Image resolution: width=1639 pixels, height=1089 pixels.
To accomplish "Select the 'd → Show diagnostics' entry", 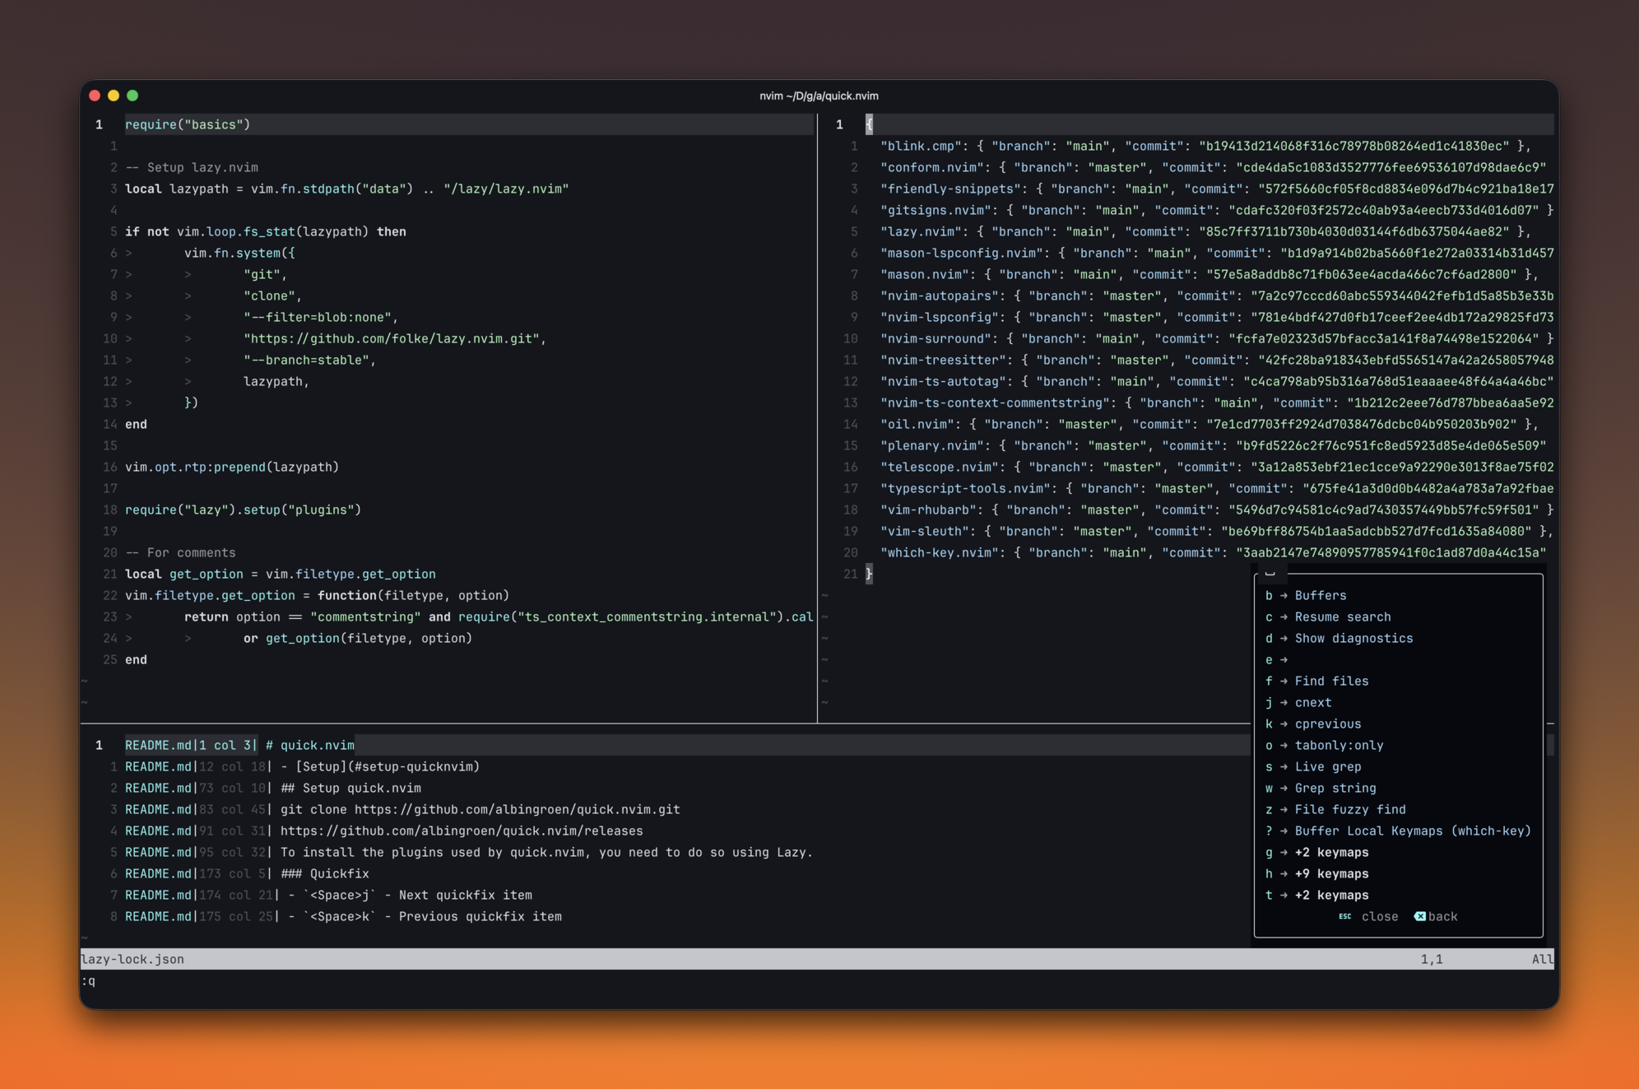I will [x=1339, y=638].
